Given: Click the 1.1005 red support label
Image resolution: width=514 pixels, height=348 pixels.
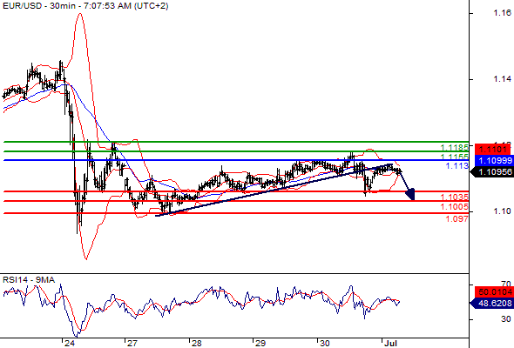Looking at the screenshot, I should (x=455, y=207).
